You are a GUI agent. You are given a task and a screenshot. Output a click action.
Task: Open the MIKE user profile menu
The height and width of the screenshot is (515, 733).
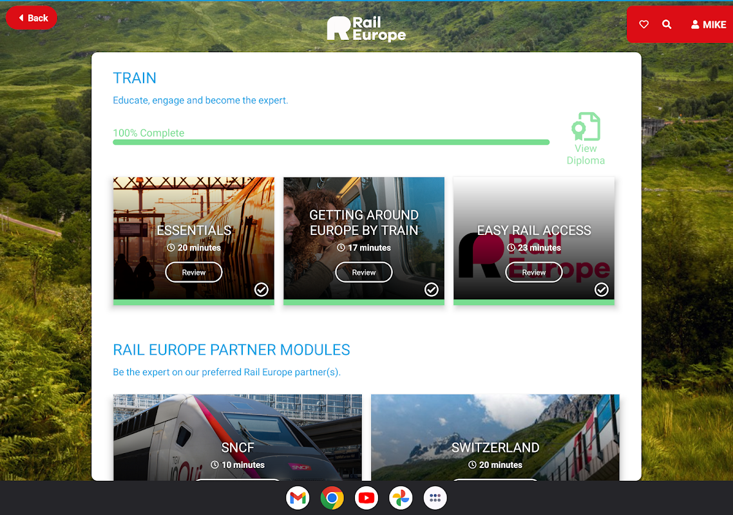point(709,24)
